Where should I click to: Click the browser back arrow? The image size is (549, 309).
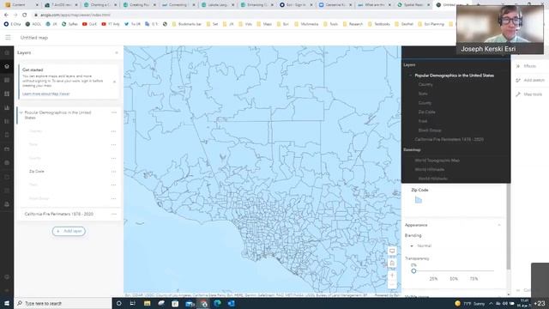[6, 15]
